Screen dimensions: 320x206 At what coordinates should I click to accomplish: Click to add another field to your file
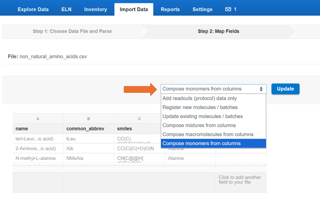(x=240, y=180)
